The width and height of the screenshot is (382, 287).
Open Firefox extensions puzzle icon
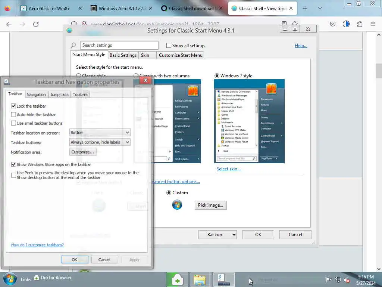(x=360, y=24)
